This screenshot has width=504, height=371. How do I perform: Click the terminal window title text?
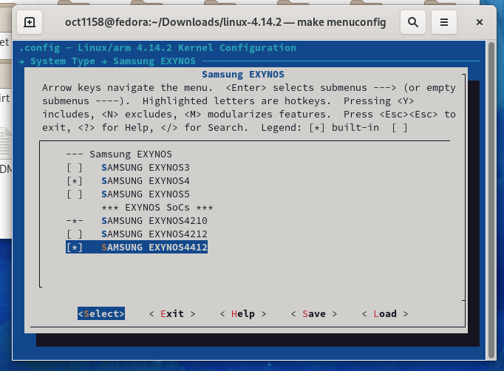tap(225, 22)
